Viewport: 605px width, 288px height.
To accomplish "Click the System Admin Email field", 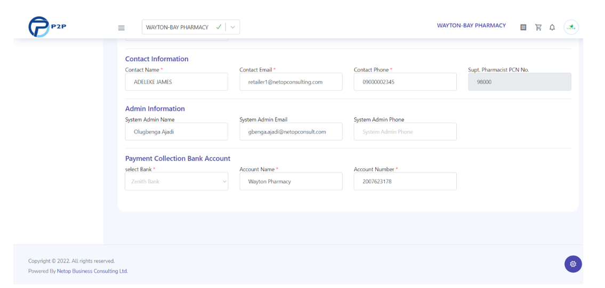I will (291, 131).
